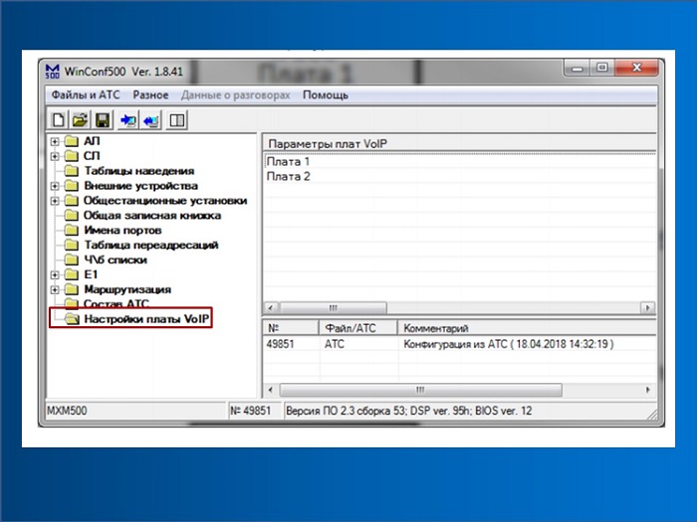The image size is (697, 522).
Task: Open the Разное menu
Action: pyautogui.click(x=150, y=95)
